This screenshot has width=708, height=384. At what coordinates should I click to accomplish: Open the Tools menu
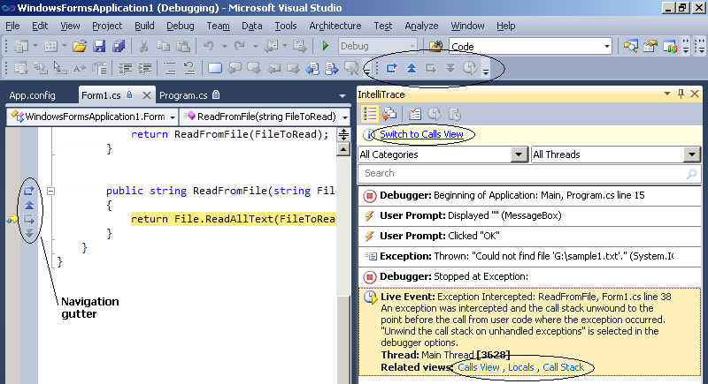286,26
